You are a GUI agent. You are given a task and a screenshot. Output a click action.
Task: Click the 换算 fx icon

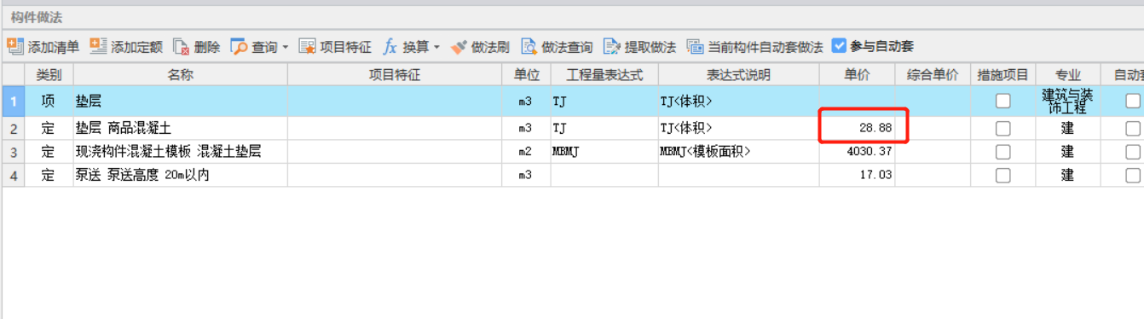point(390,47)
